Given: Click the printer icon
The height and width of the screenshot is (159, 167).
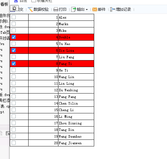Looking at the screenshot, I should 56,9.
